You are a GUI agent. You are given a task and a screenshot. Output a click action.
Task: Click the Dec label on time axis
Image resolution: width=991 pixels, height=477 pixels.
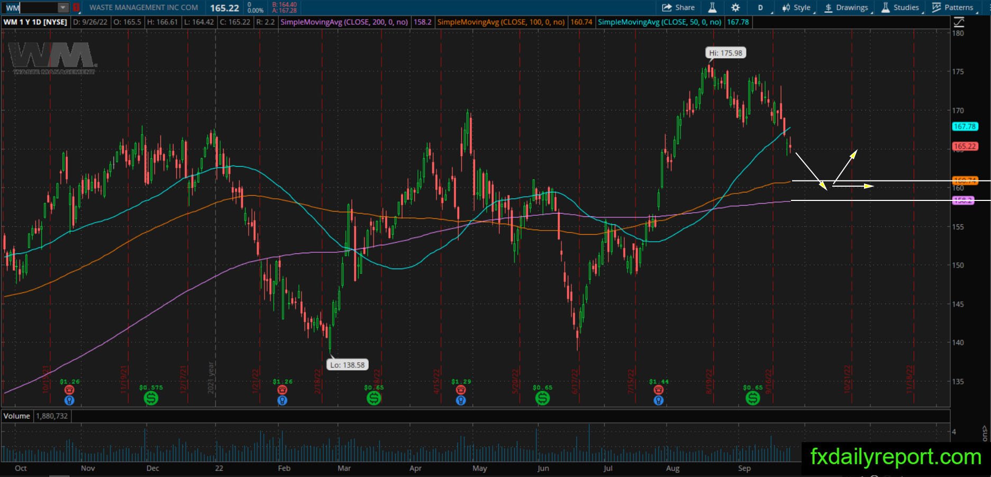152,468
